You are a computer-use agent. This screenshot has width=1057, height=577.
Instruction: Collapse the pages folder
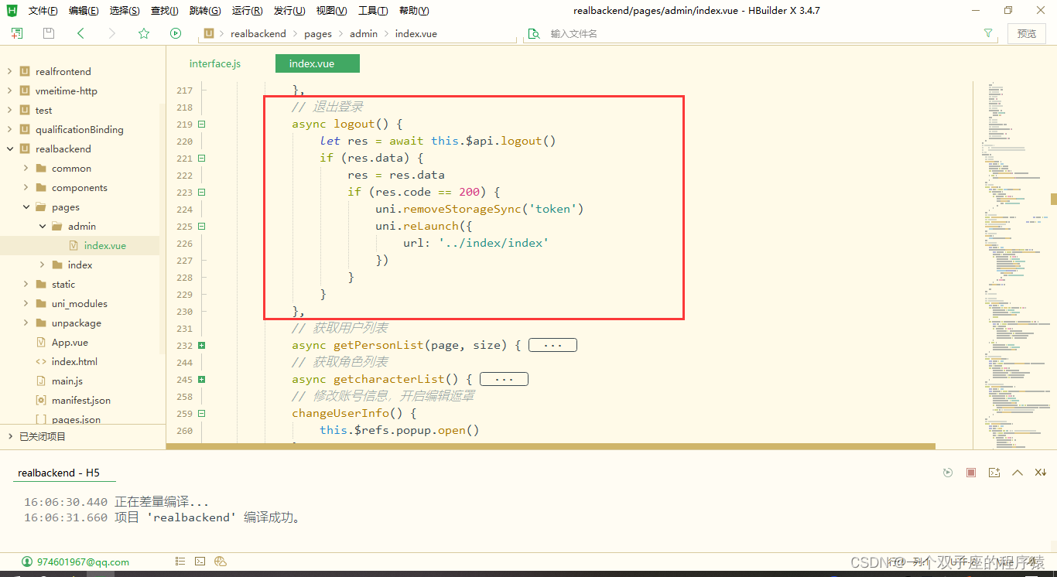(x=26, y=207)
